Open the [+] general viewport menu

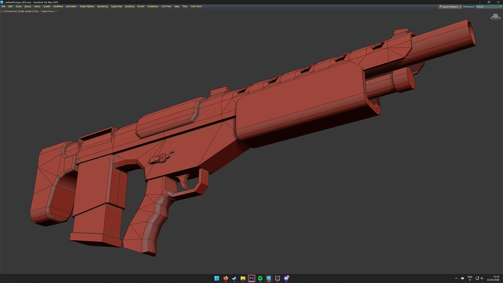[x=3, y=11]
